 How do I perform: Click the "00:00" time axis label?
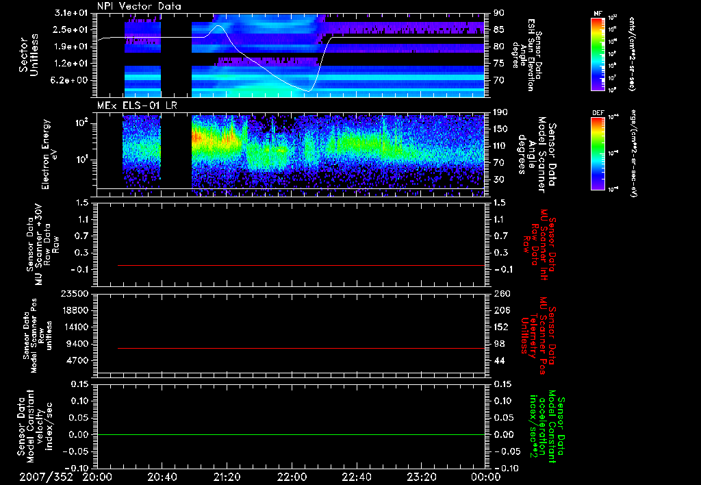(x=486, y=477)
